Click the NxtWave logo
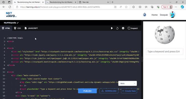186x99 pixels. click(11, 15)
